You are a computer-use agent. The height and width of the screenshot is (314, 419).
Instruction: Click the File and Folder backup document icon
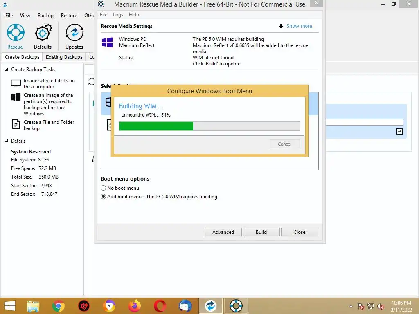(16, 124)
